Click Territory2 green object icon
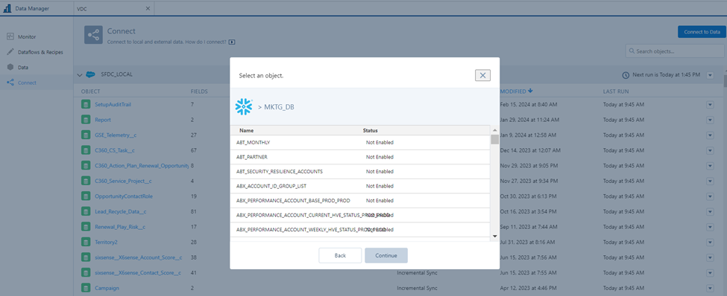 pyautogui.click(x=85, y=242)
